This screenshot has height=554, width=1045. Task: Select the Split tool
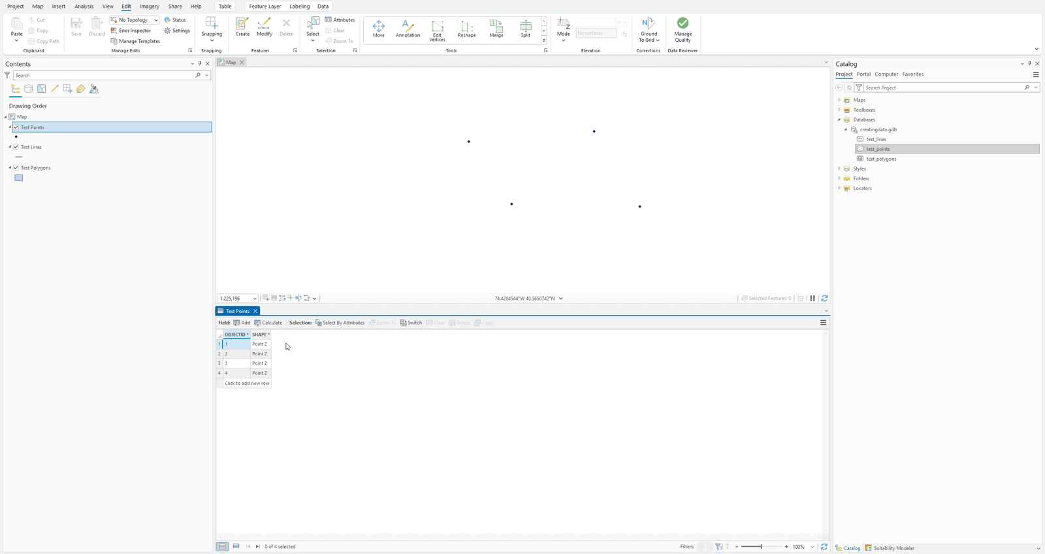525,29
